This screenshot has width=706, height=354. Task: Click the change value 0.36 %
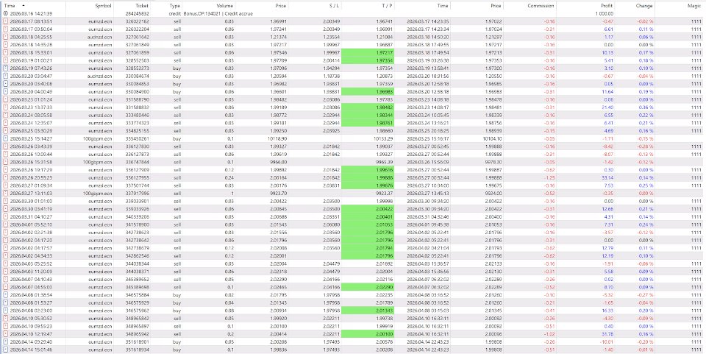646,107
